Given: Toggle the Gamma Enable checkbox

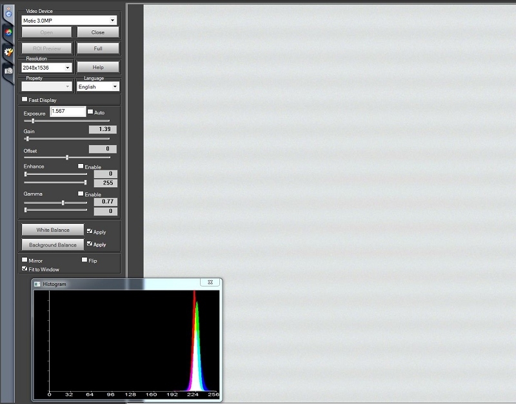Looking at the screenshot, I should (81, 194).
